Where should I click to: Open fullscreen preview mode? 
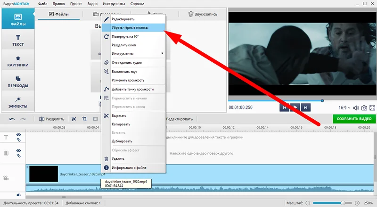coord(372,108)
